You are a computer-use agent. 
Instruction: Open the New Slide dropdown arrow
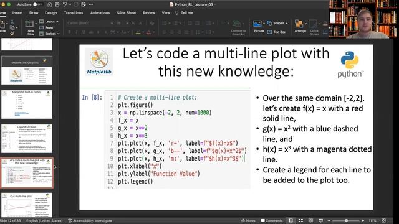(36, 24)
